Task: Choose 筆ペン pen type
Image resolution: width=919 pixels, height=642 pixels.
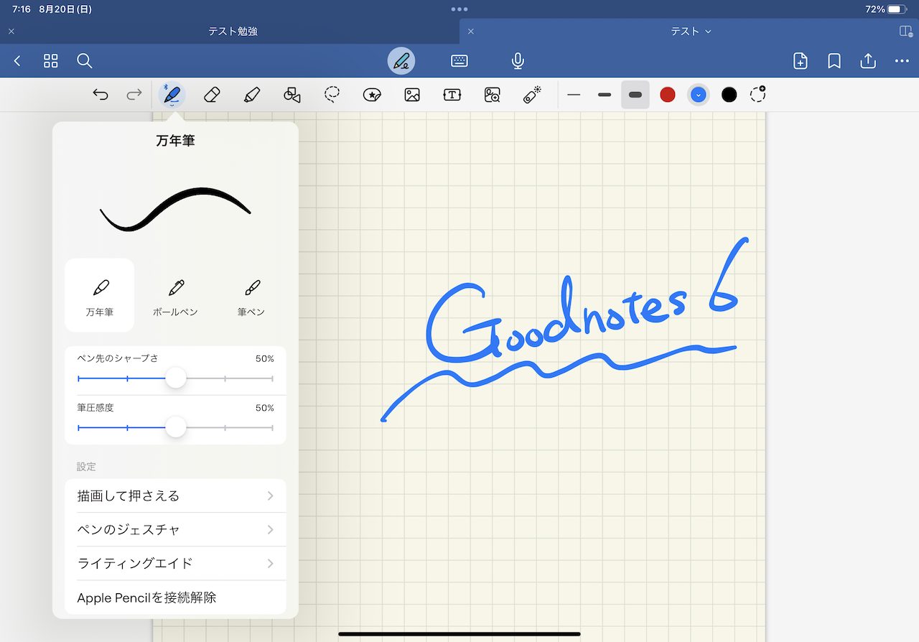Action: [251, 296]
